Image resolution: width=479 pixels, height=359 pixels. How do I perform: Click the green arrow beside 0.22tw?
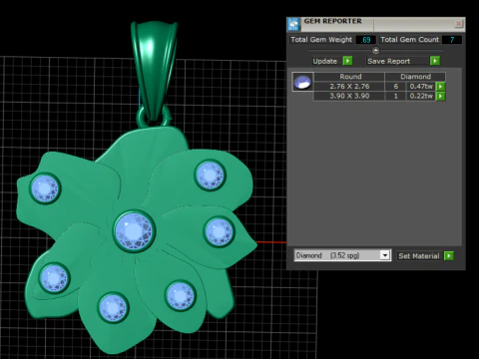coord(440,96)
